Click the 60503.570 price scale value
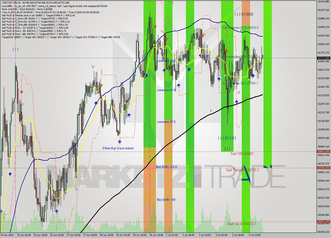 point(323,189)
